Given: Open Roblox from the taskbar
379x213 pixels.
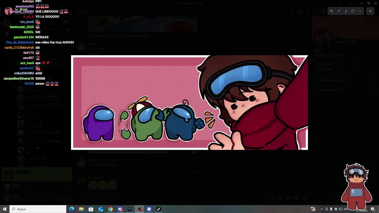Looking at the screenshot, I should 149,209.
